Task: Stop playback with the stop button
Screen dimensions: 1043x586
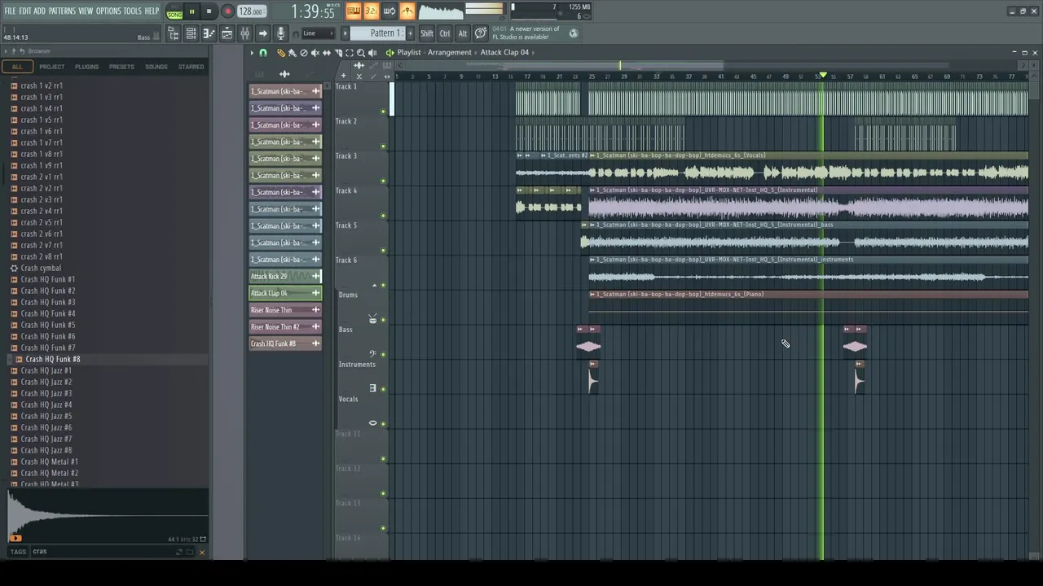Action: tap(209, 11)
